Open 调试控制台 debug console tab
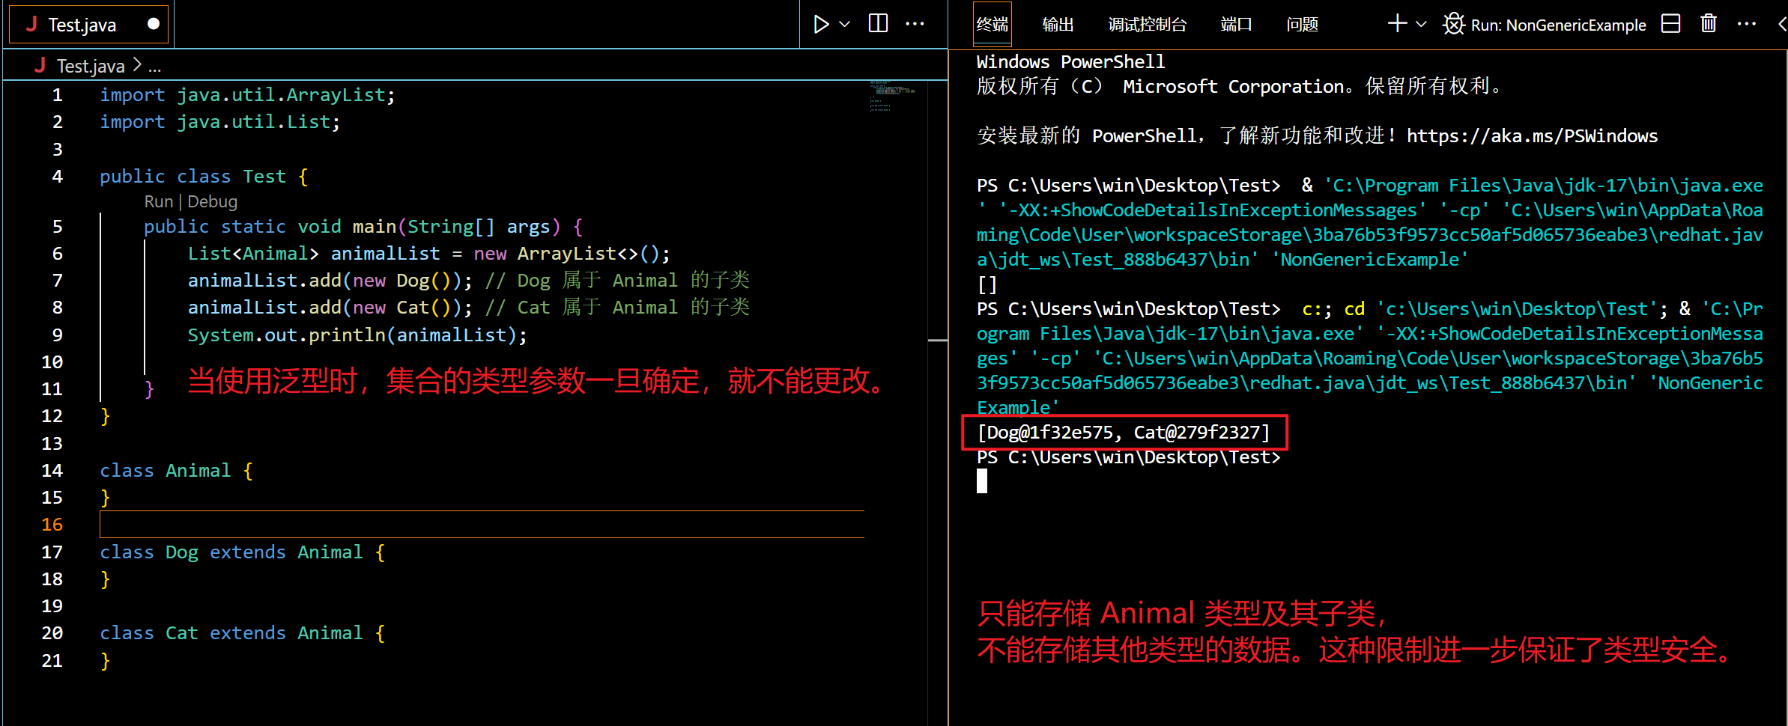The width and height of the screenshot is (1788, 726). 1148,25
